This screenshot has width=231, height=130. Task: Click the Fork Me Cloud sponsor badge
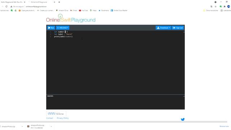click(56, 113)
